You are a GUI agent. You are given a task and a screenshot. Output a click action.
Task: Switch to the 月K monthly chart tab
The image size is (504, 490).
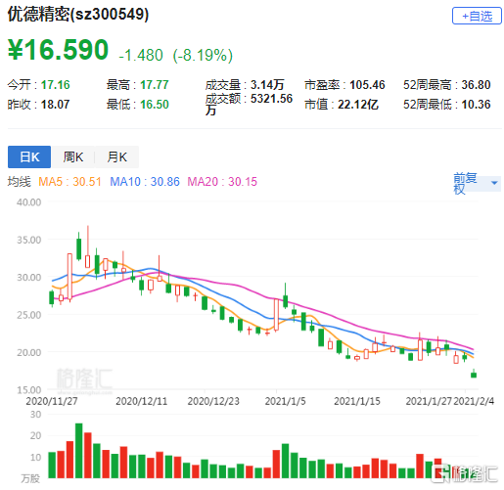pos(116,156)
